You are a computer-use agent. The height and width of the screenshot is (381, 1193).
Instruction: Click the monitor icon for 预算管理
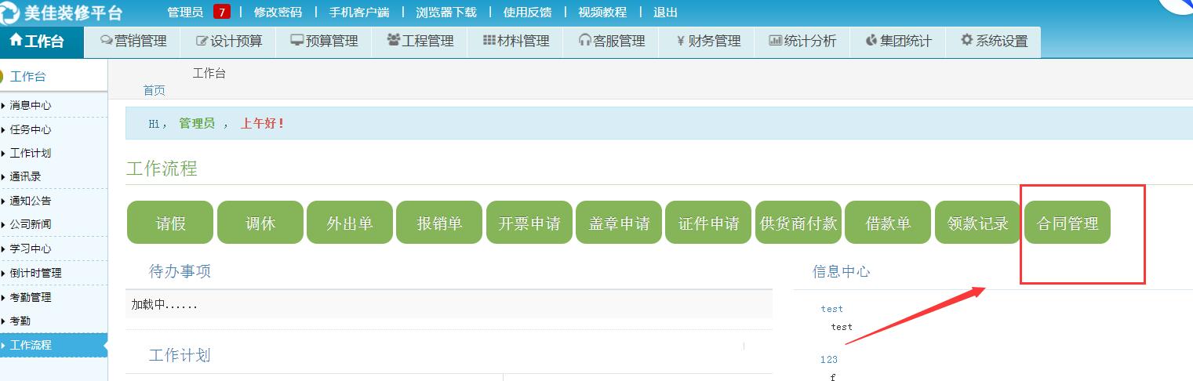(x=297, y=41)
